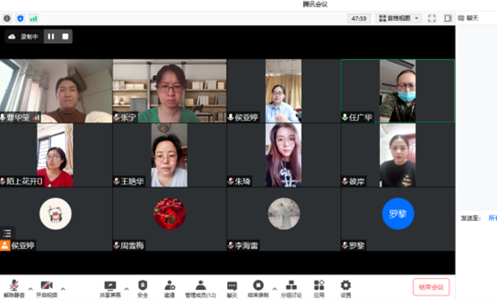Pause the recording in progress
This screenshot has height=300, width=497.
click(51, 36)
